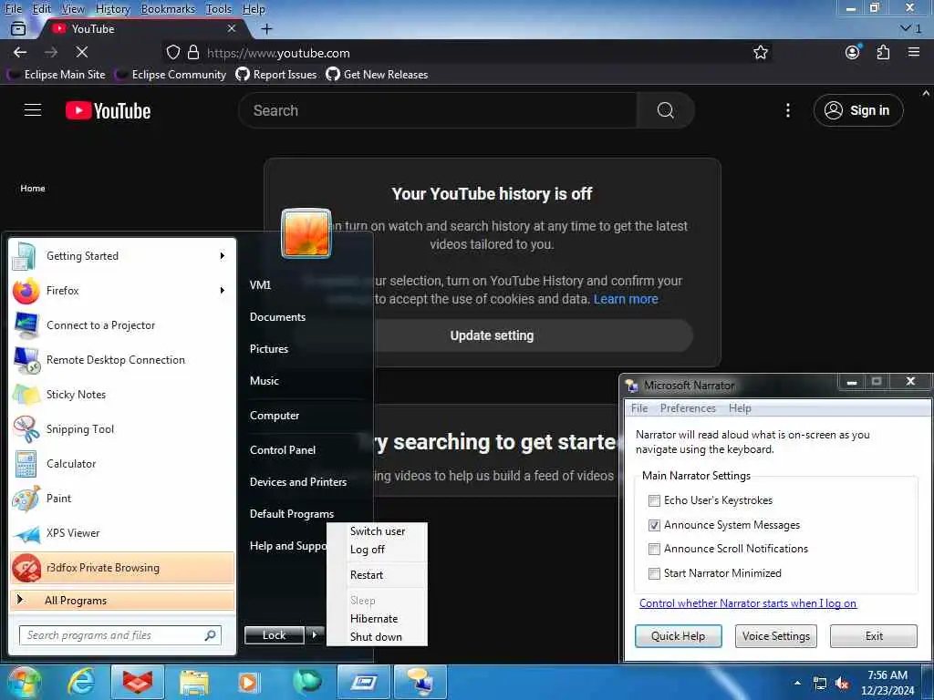Open Paint from Start menu
934x700 pixels.
pyautogui.click(x=123, y=499)
